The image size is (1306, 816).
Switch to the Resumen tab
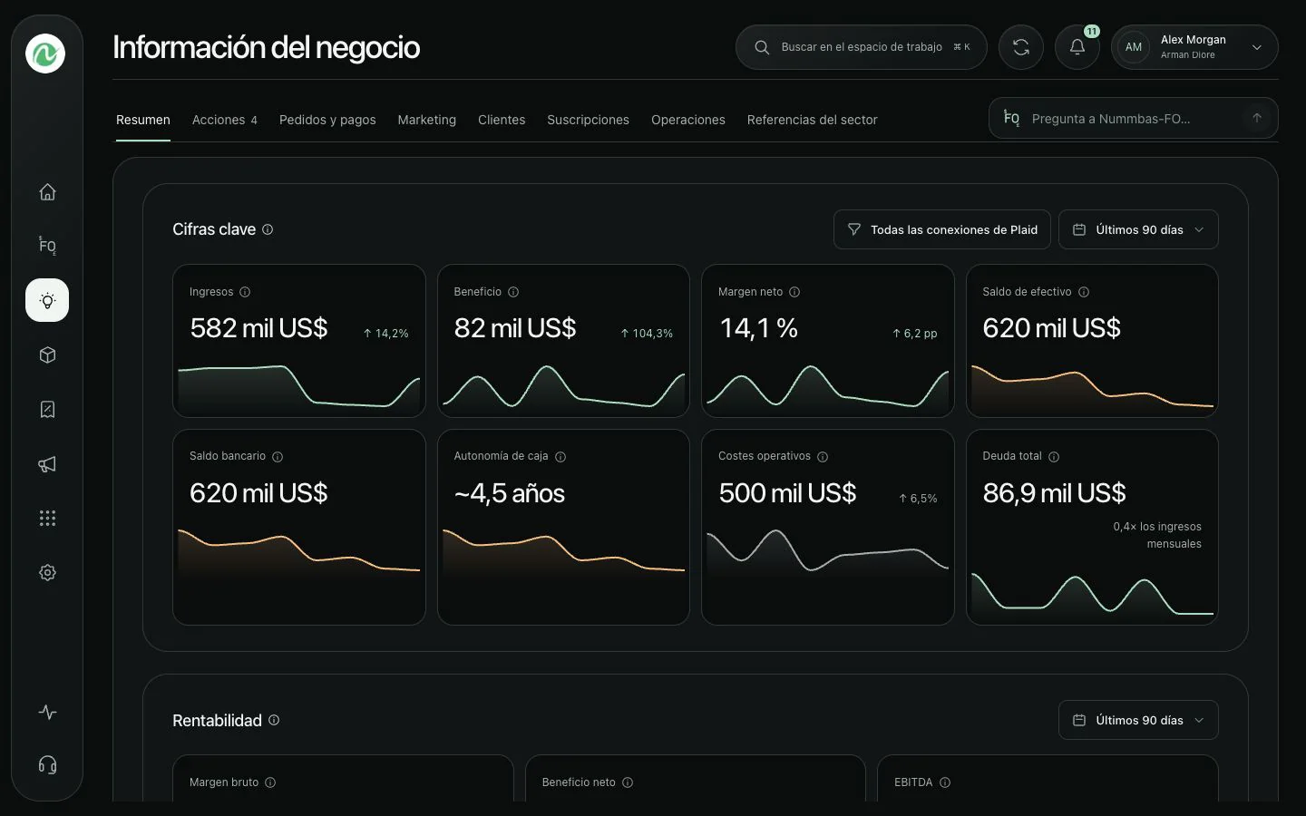[143, 120]
